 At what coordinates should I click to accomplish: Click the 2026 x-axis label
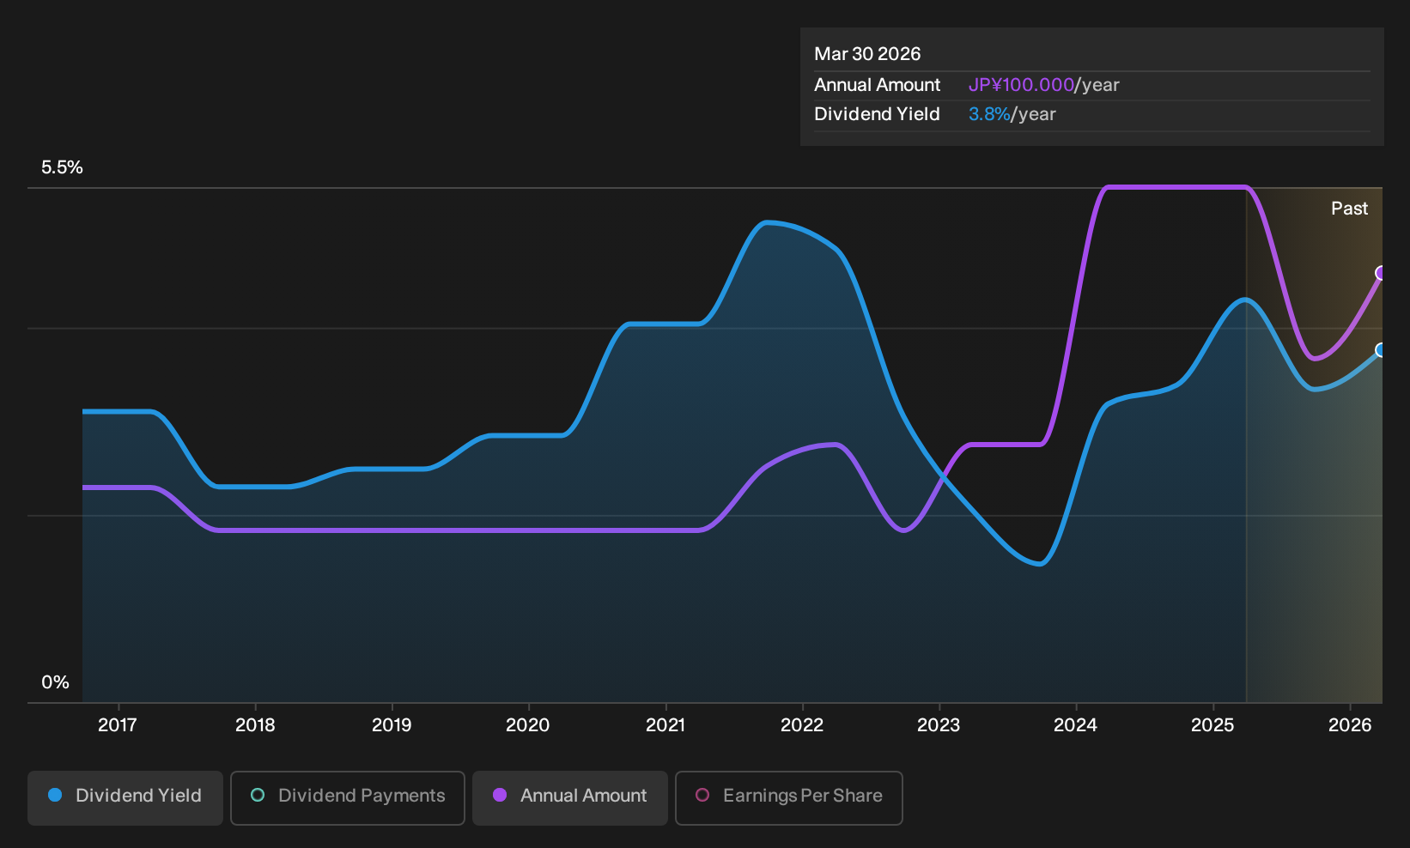1350,725
